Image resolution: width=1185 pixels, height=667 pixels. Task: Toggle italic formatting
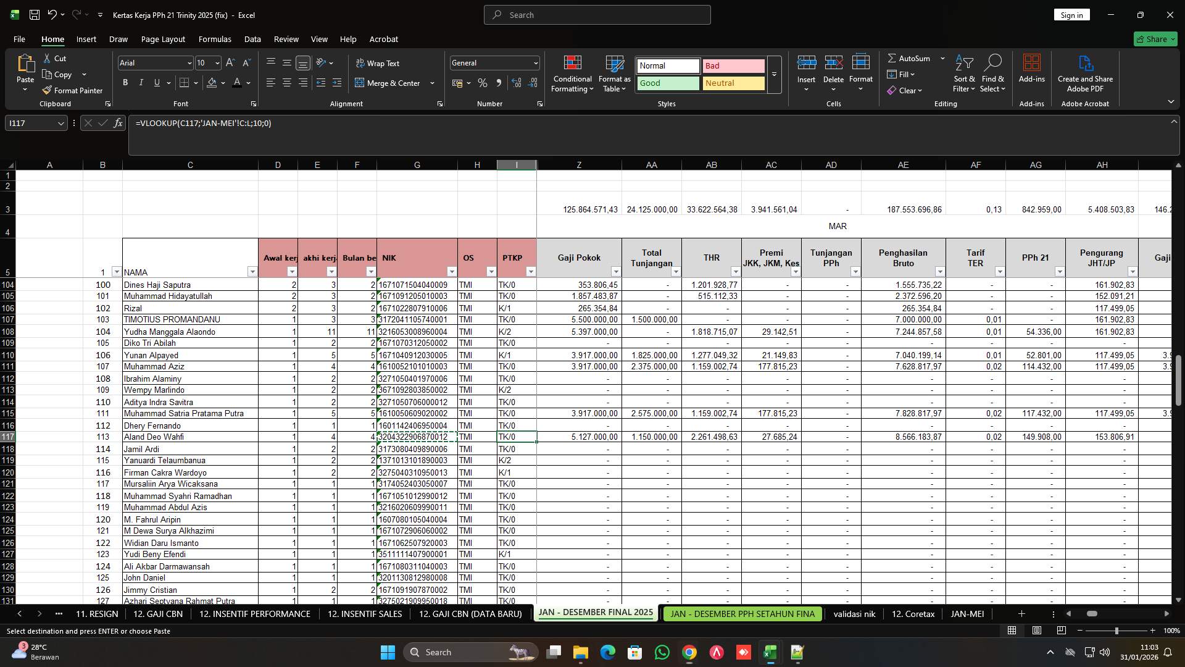(141, 82)
